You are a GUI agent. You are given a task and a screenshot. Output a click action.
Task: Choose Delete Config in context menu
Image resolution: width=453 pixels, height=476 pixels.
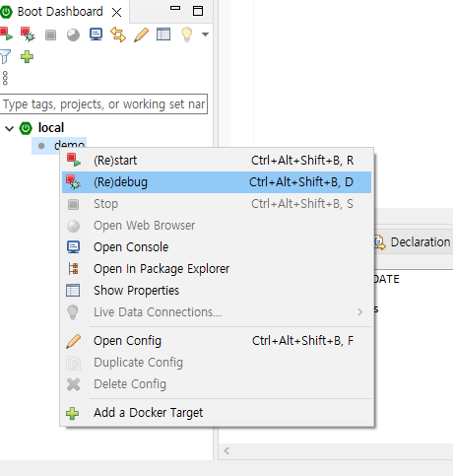click(x=217, y=384)
